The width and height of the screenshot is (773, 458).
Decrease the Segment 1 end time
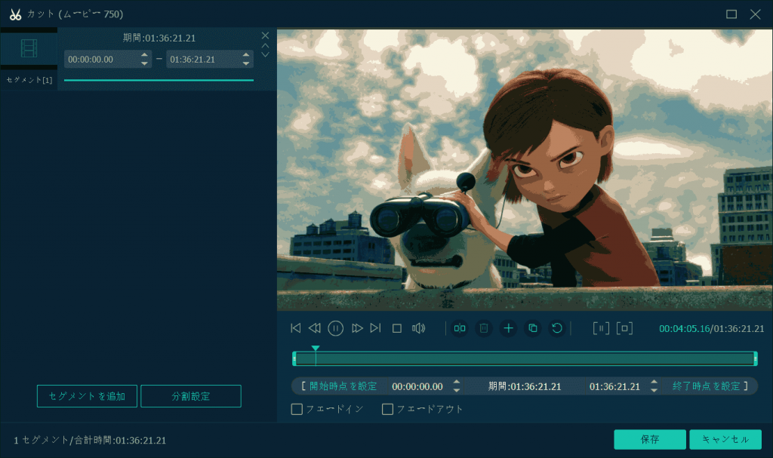pos(246,63)
